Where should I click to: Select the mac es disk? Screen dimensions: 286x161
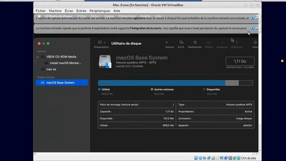[51, 69]
